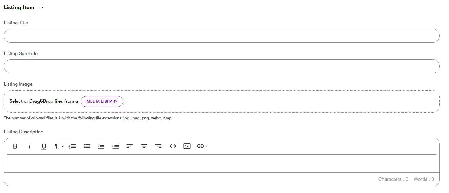
Task: Click inside the Listing Description text area
Action: tap(221, 164)
